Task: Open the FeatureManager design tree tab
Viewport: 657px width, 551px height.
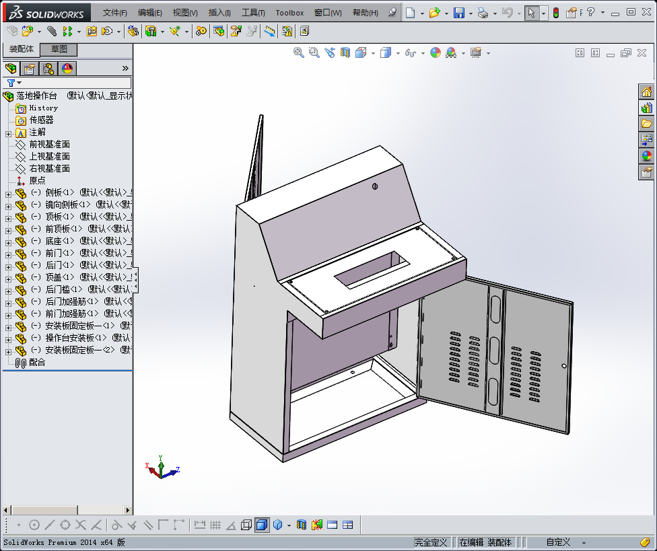Action: coord(11,68)
